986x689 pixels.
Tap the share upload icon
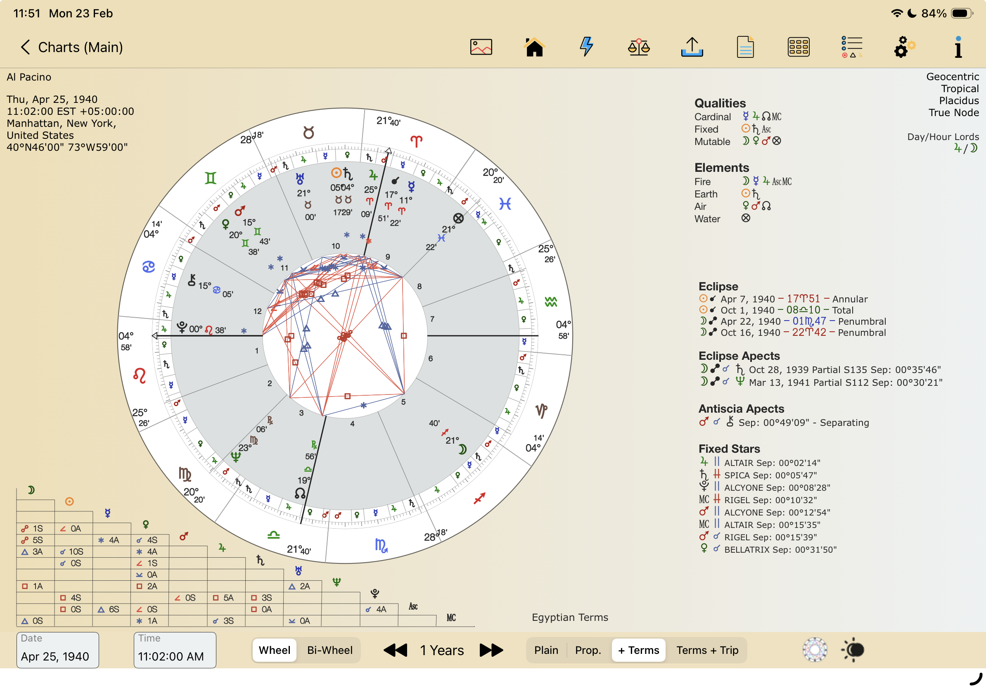click(x=692, y=47)
